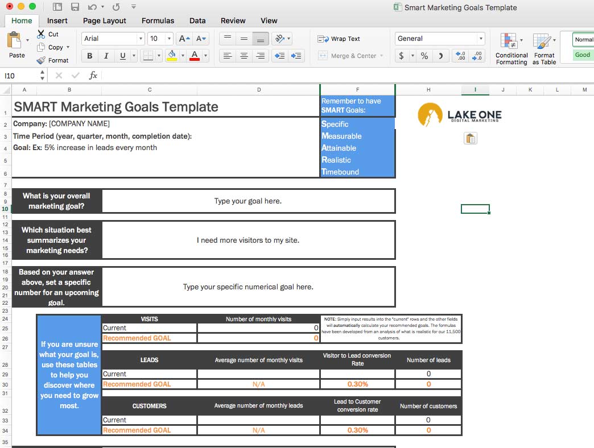This screenshot has width=594, height=448.
Task: Apply percent style to cell
Action: (x=424, y=56)
